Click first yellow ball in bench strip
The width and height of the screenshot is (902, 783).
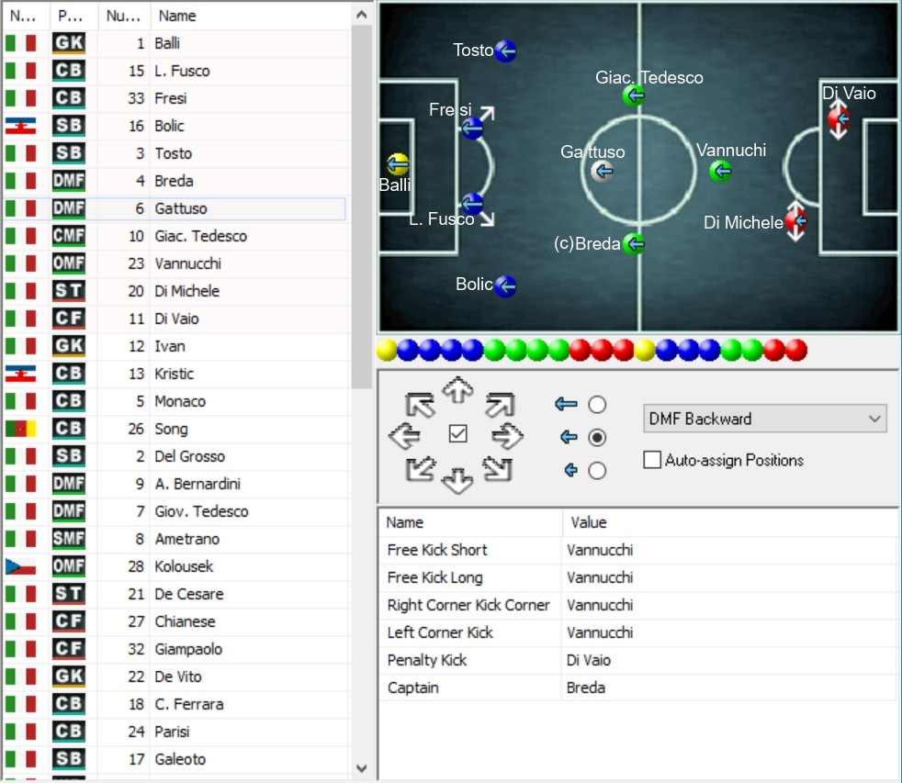pyautogui.click(x=387, y=350)
